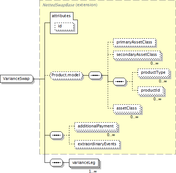Screen dimensions: 176x173
Task: Click the primaryAssetClass element
Action: 134,42
